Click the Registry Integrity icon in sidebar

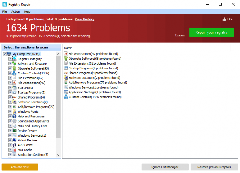(15, 59)
